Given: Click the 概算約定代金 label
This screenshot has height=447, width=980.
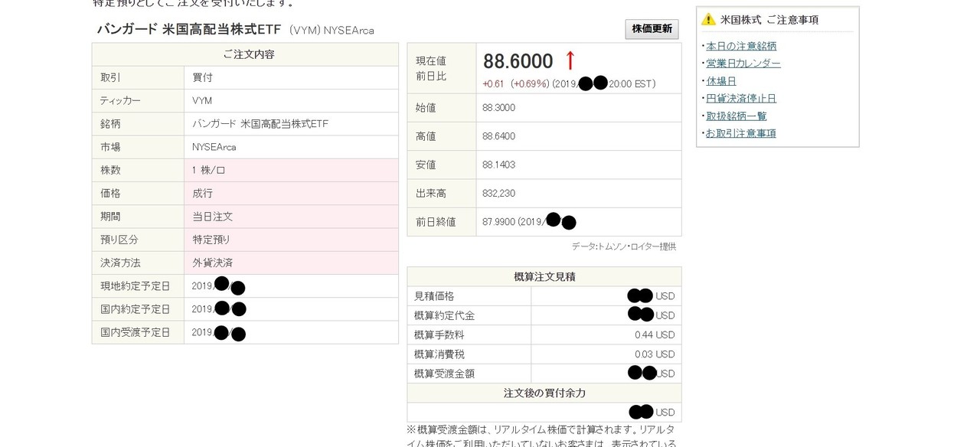Looking at the screenshot, I should [x=445, y=315].
